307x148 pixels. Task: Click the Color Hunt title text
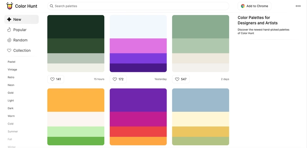26,6
